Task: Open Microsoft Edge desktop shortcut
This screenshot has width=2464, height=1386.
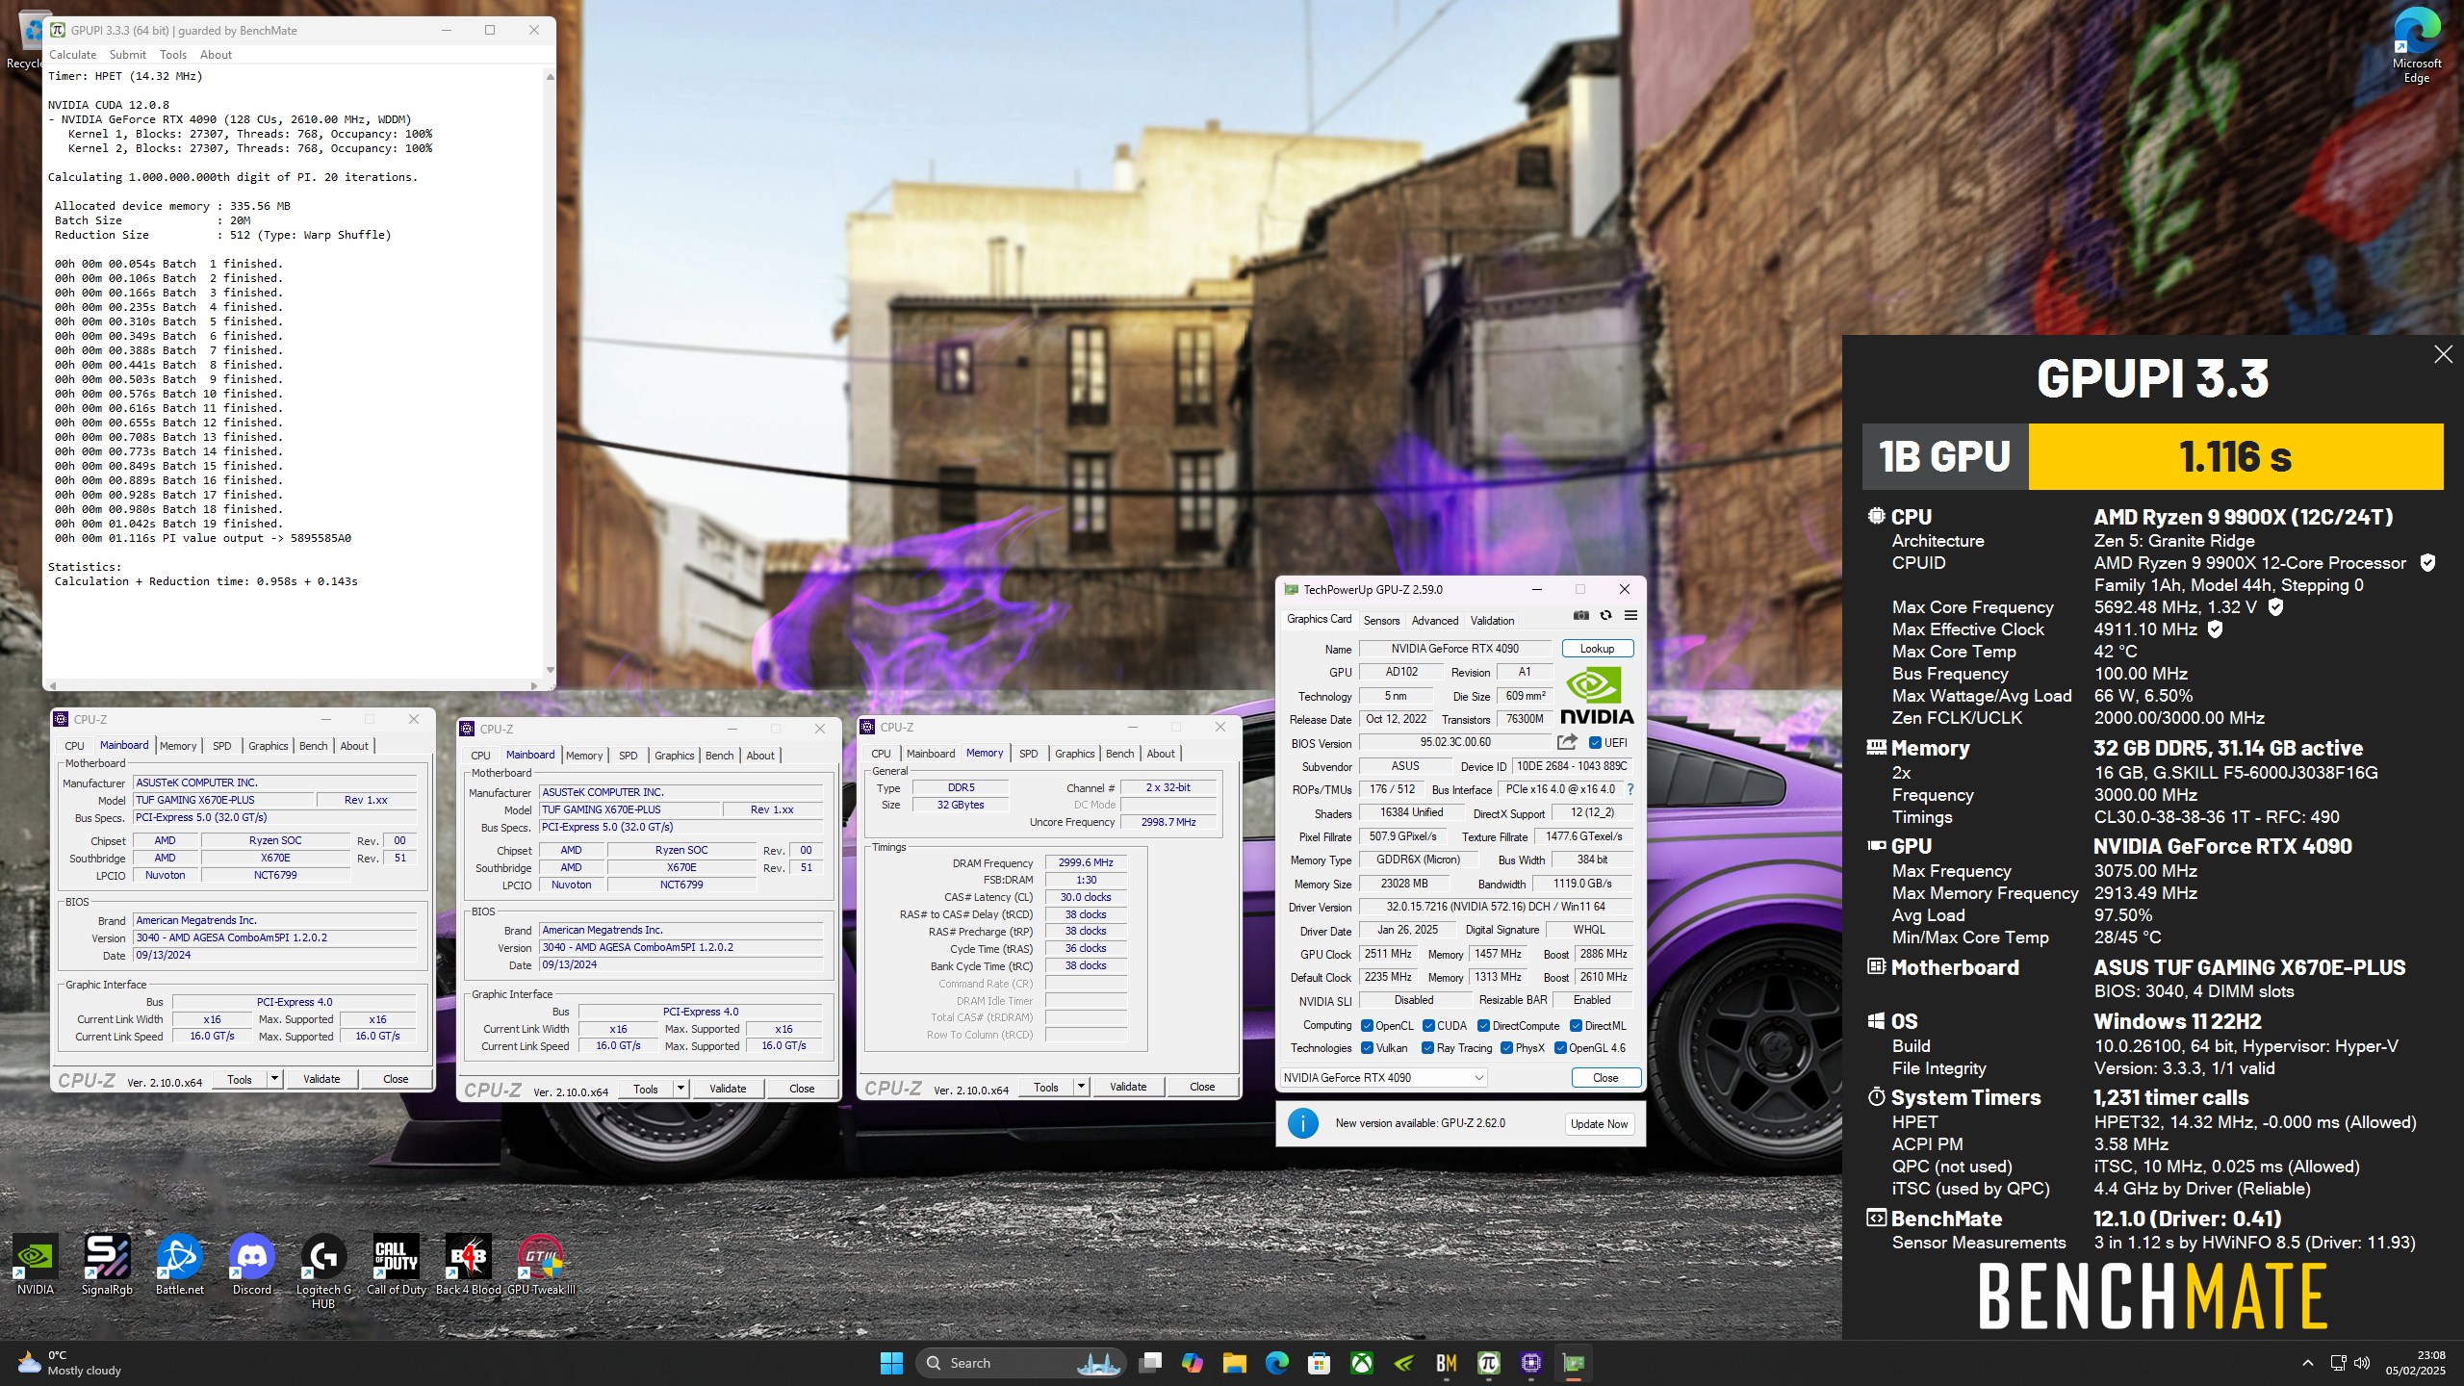Action: click(x=2416, y=46)
